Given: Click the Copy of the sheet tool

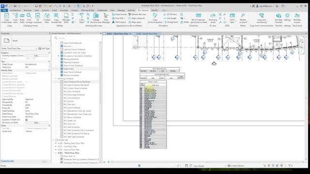Looking at the screenshot, I should point(6,18).
